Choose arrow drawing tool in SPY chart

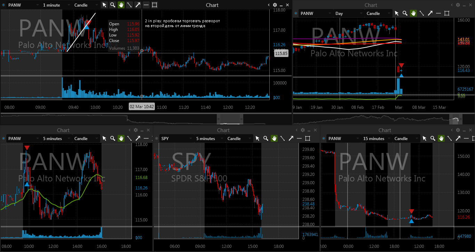click(291, 138)
